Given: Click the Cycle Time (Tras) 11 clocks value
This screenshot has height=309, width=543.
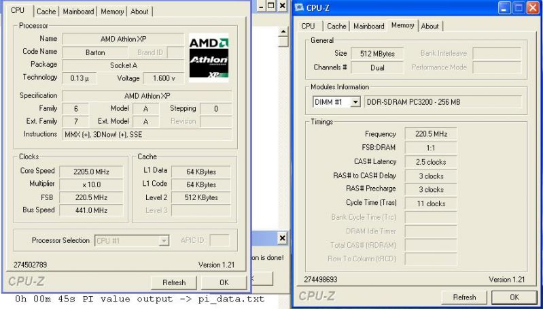Looking at the screenshot, I should [431, 204].
